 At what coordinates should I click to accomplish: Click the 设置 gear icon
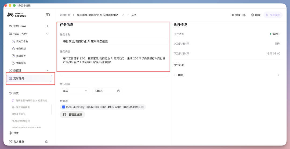pos(10,133)
